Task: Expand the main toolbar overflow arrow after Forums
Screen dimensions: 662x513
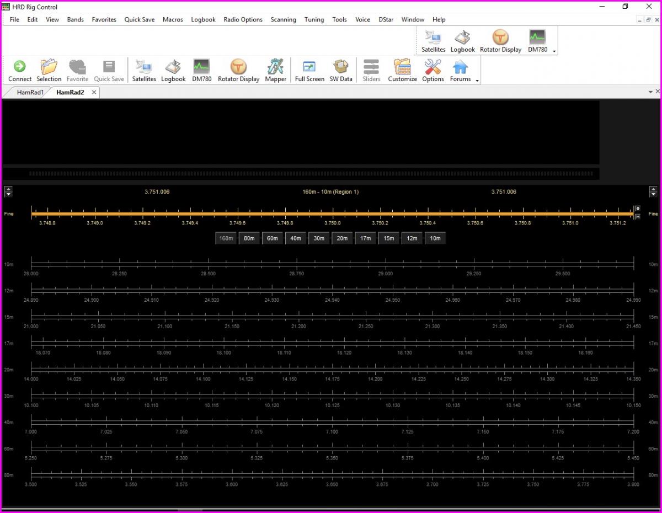Action: [x=477, y=81]
